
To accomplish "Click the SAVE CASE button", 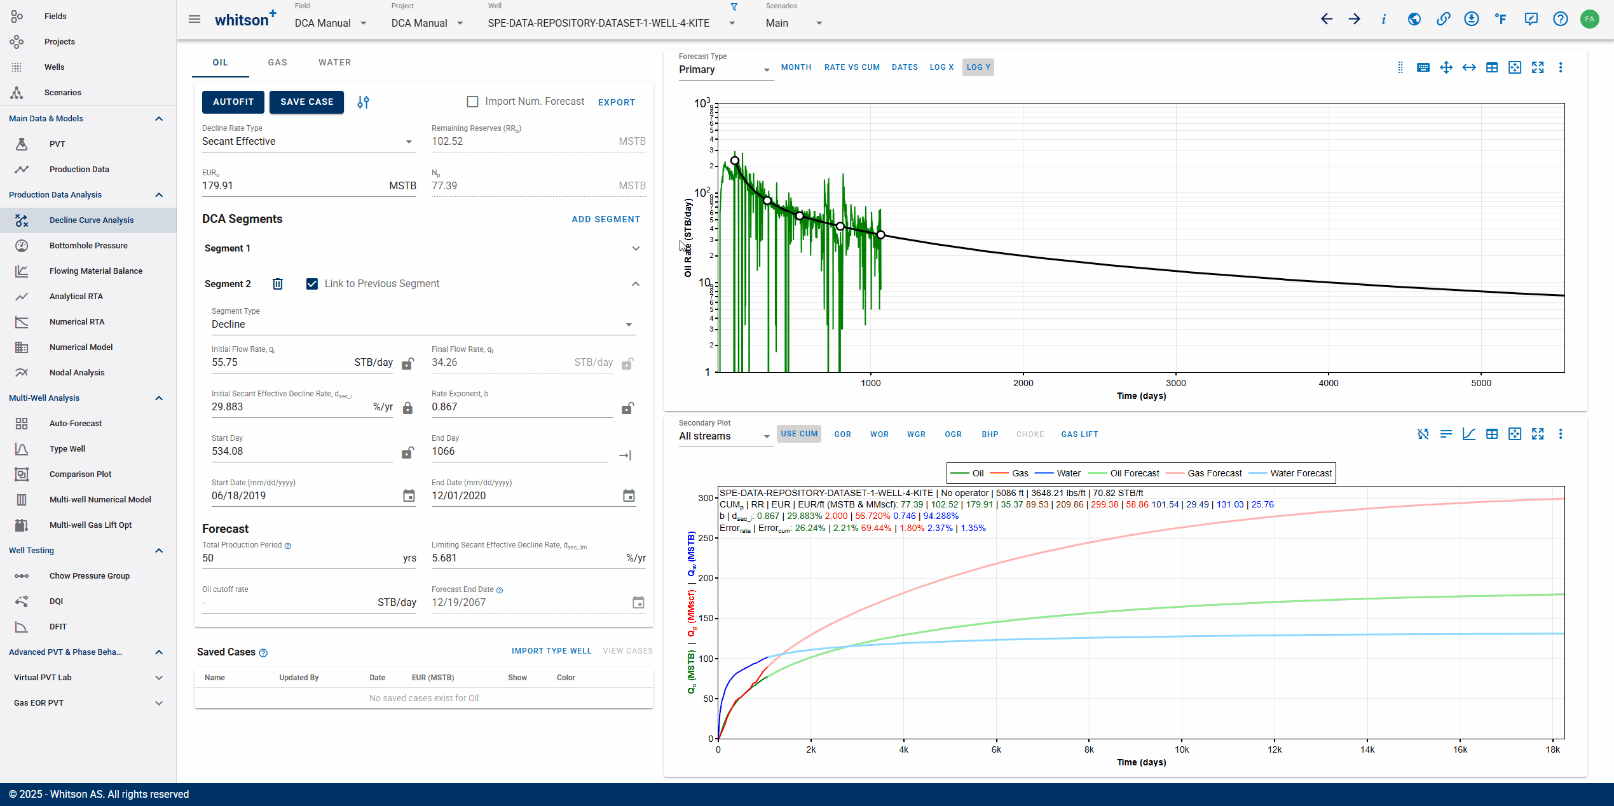I will click(307, 102).
